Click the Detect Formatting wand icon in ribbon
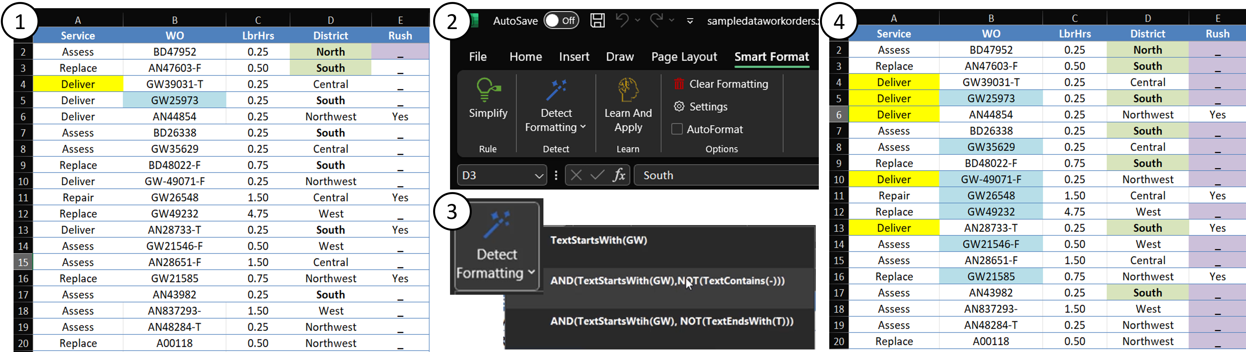This screenshot has height=352, width=1246. (x=556, y=91)
